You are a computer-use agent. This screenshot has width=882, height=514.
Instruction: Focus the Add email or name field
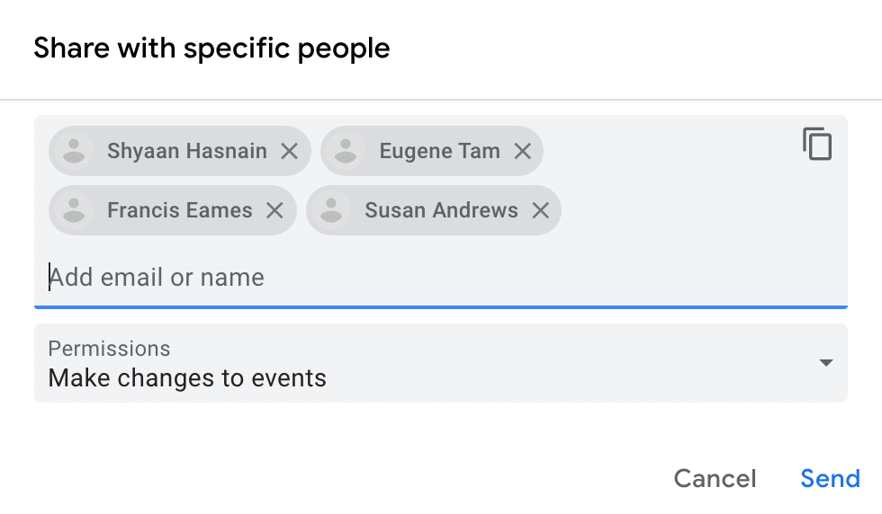[x=360, y=277]
